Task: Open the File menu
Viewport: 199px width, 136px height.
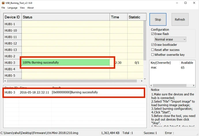Action: click(3, 8)
